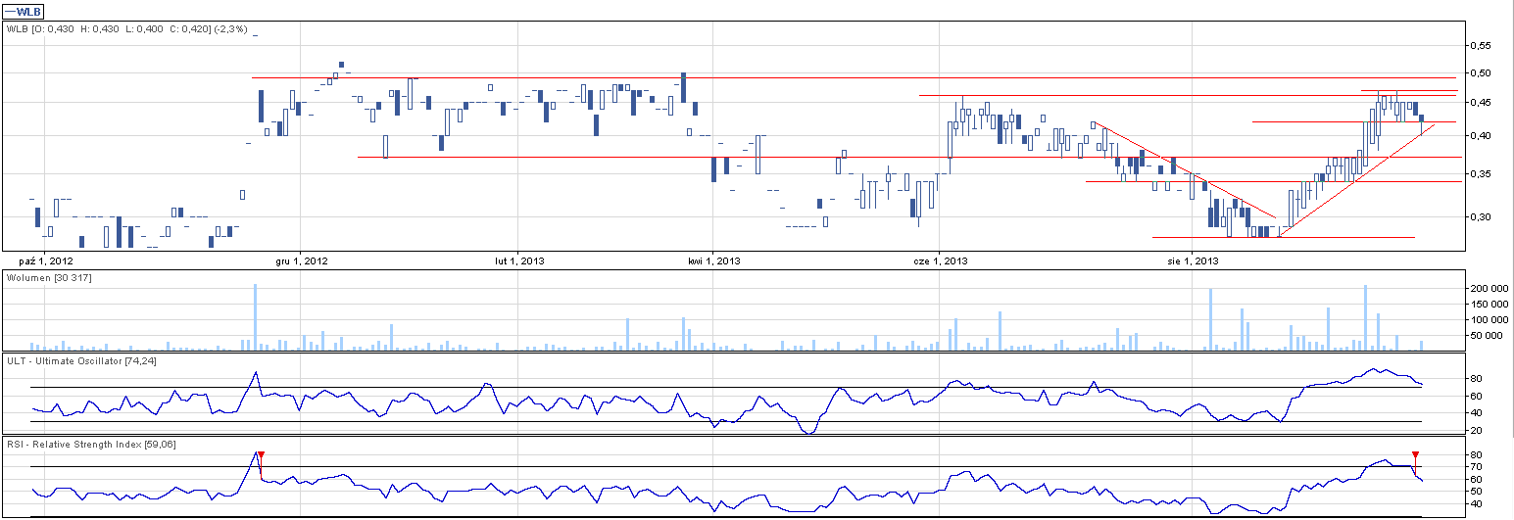Image resolution: width=1514 pixels, height=520 pixels.
Task: Click the gru 1, 2012 date label
Action: 303,260
